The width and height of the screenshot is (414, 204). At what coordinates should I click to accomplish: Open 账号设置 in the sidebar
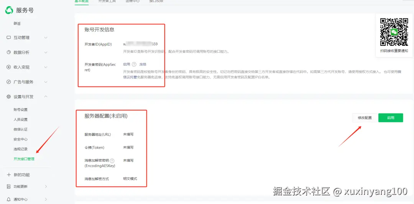pos(21,110)
